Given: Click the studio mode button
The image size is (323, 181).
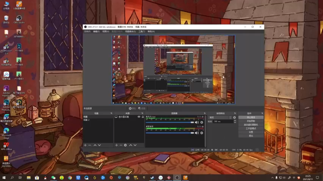Looking at the screenshot, I should [x=251, y=128].
